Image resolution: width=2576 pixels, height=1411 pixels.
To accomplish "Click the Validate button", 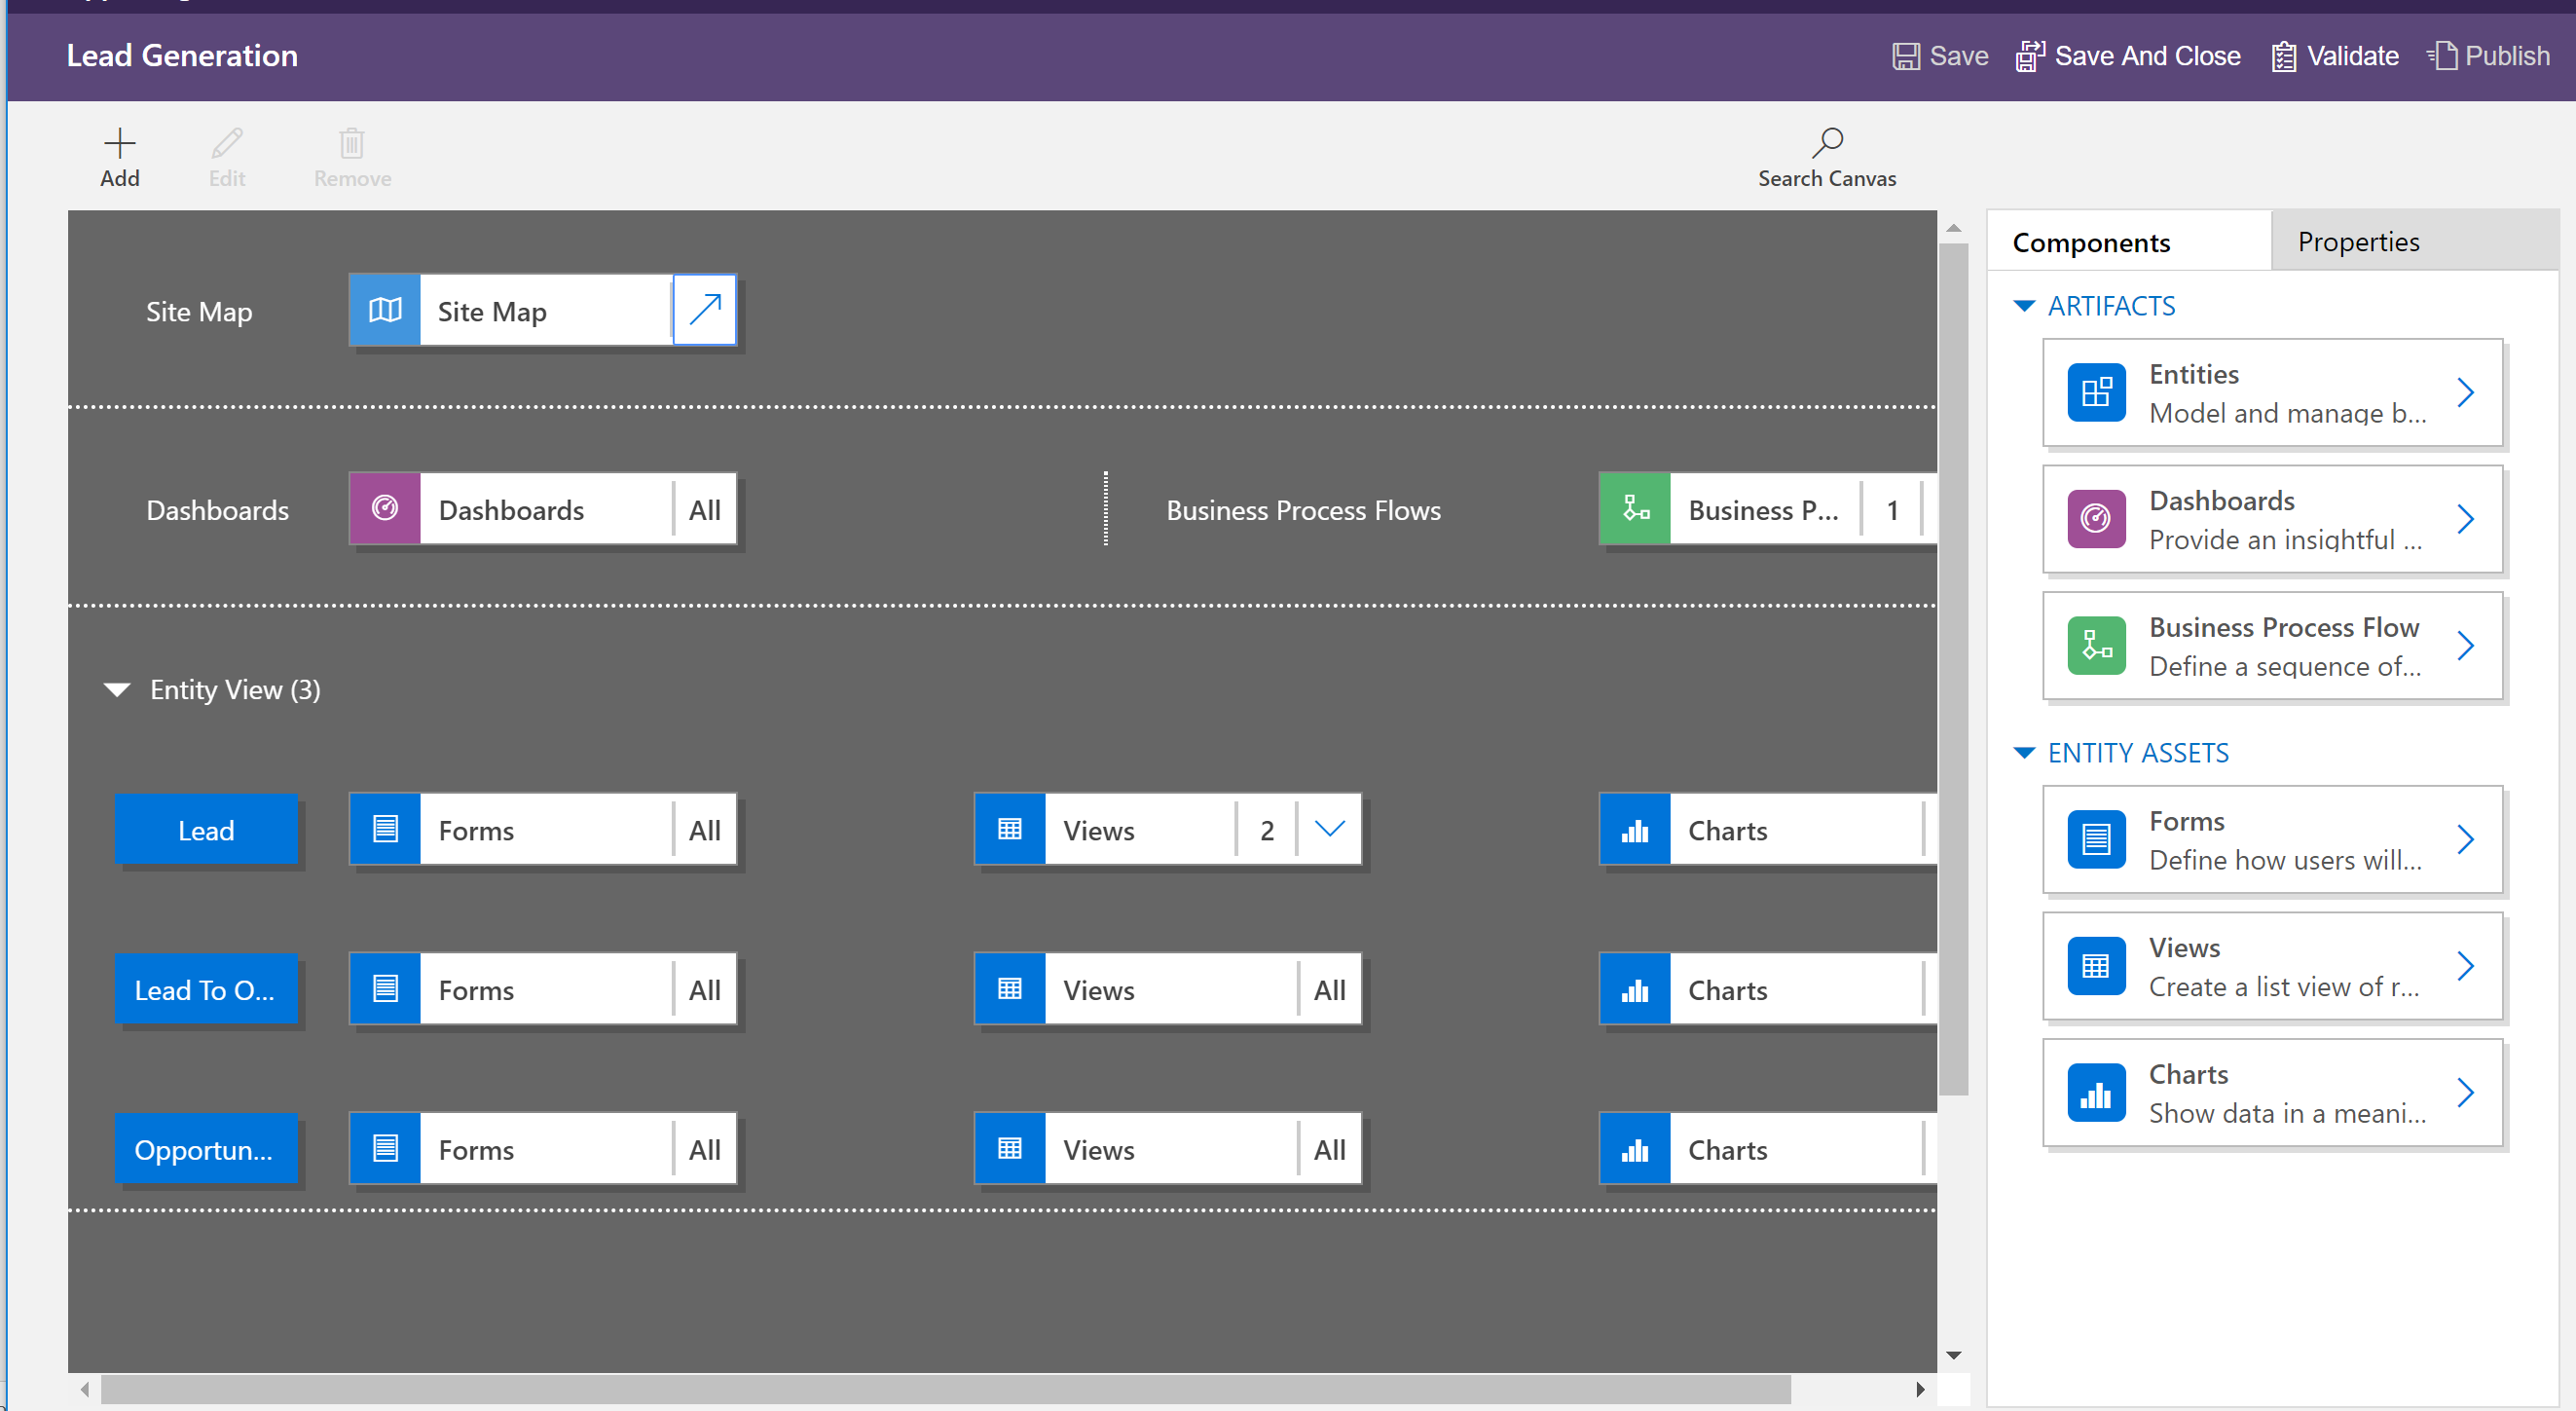I will point(2334,56).
